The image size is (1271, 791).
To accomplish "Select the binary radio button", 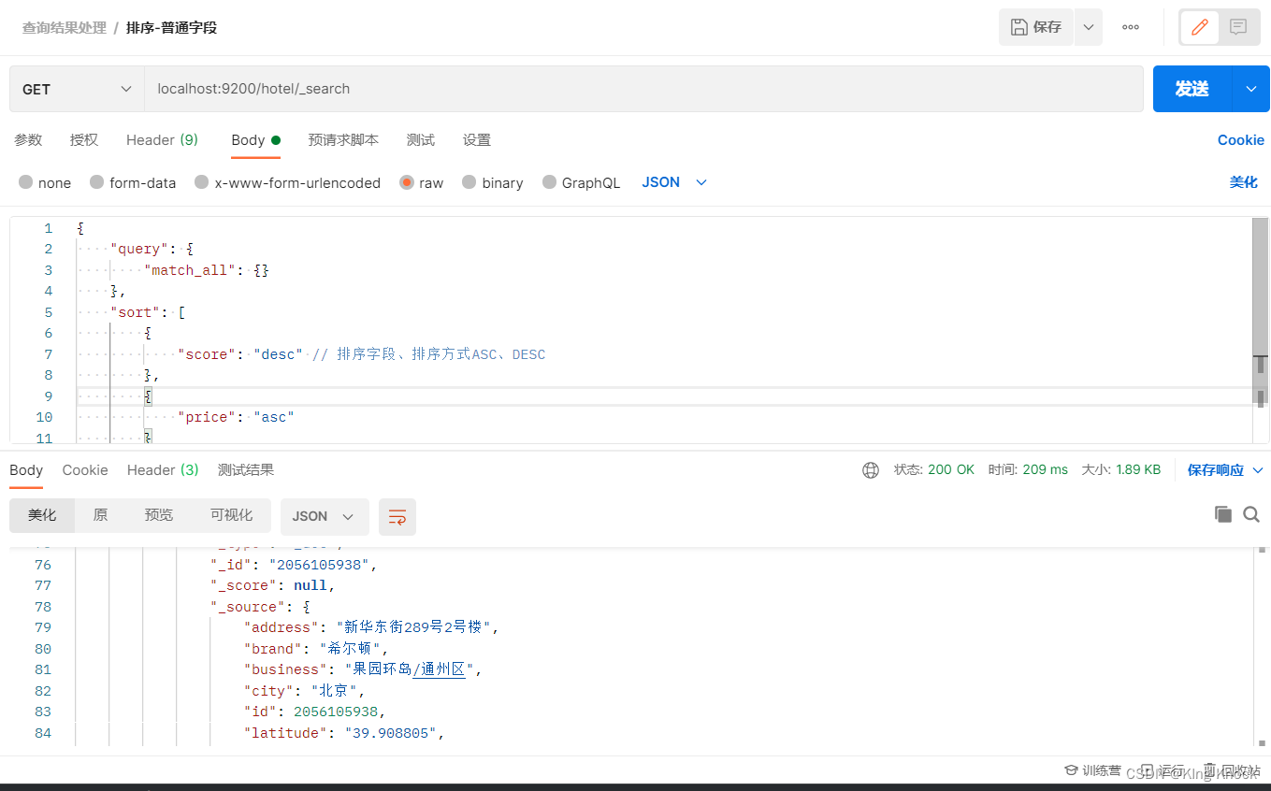I will [x=469, y=182].
